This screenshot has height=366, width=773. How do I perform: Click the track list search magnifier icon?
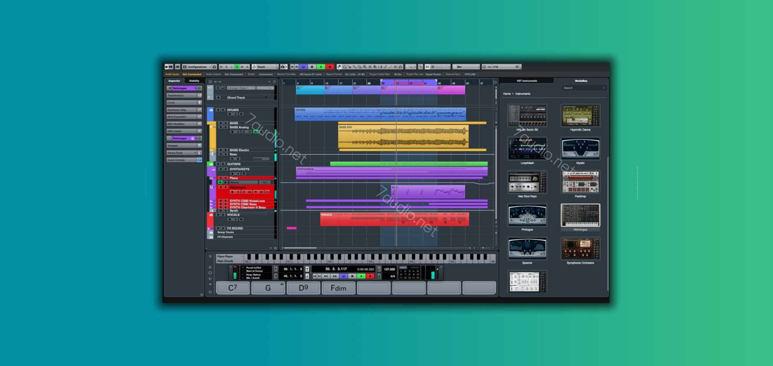pos(274,82)
